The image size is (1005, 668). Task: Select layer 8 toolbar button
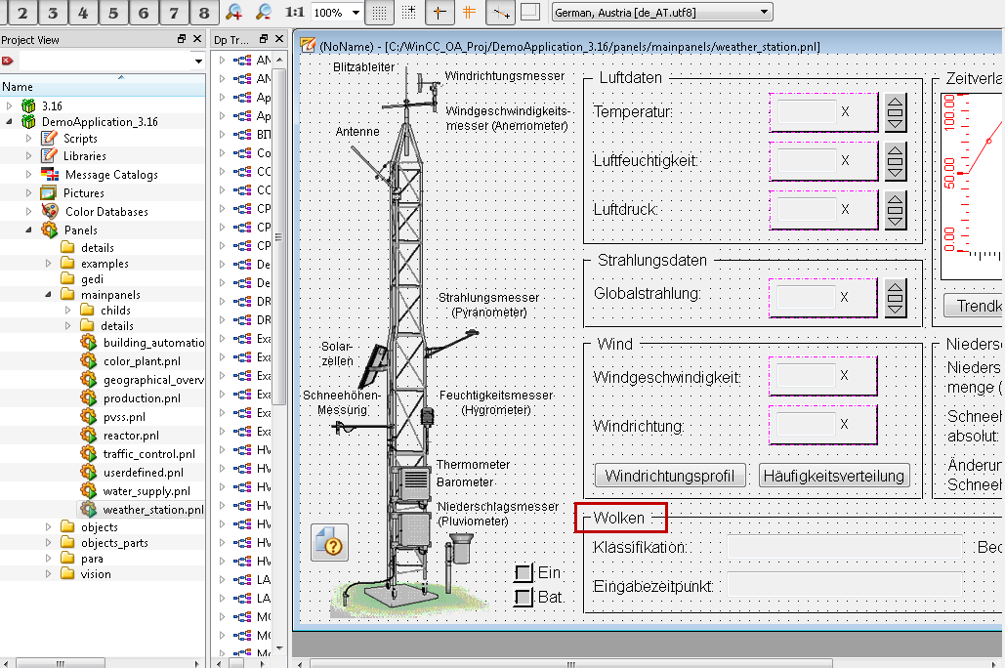coord(203,13)
